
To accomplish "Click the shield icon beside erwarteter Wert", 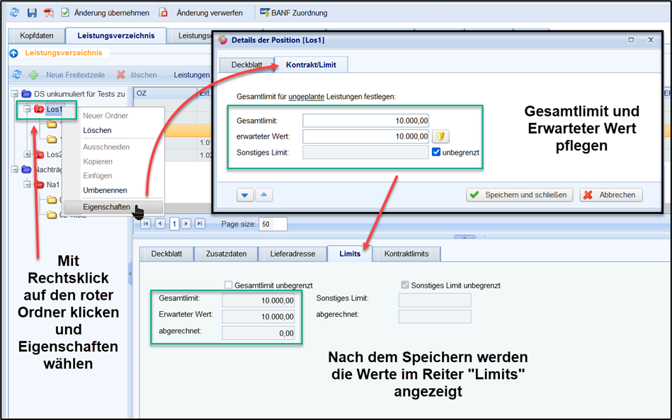I will coord(440,136).
